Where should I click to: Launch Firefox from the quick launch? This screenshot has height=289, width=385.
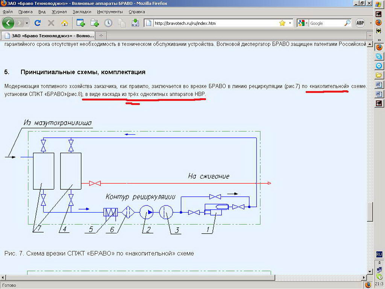(x=379, y=22)
